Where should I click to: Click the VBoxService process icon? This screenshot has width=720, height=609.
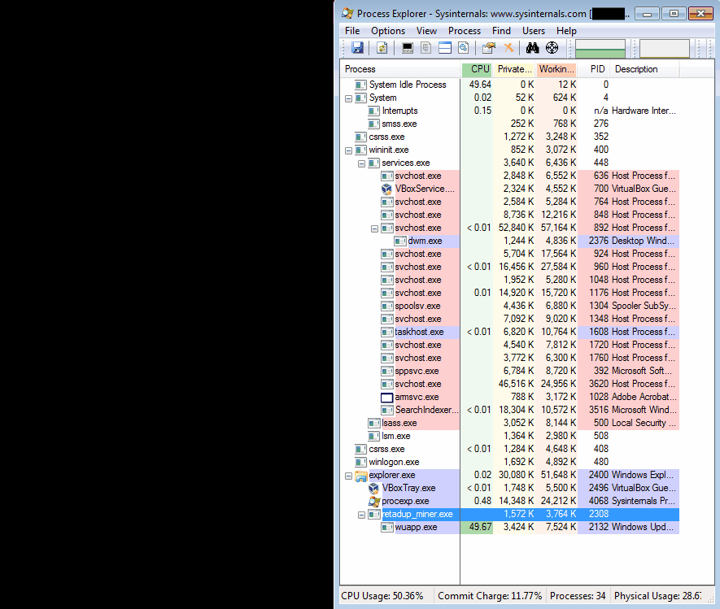pyautogui.click(x=386, y=189)
